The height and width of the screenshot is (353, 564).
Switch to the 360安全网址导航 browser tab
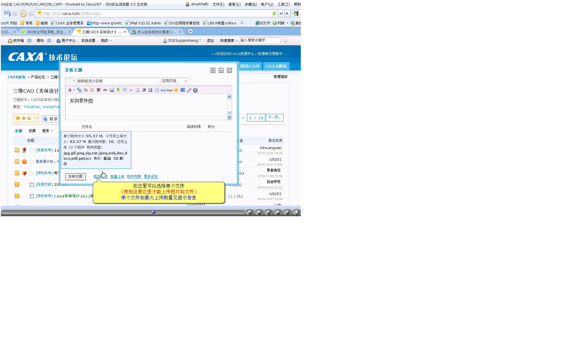click(x=46, y=32)
